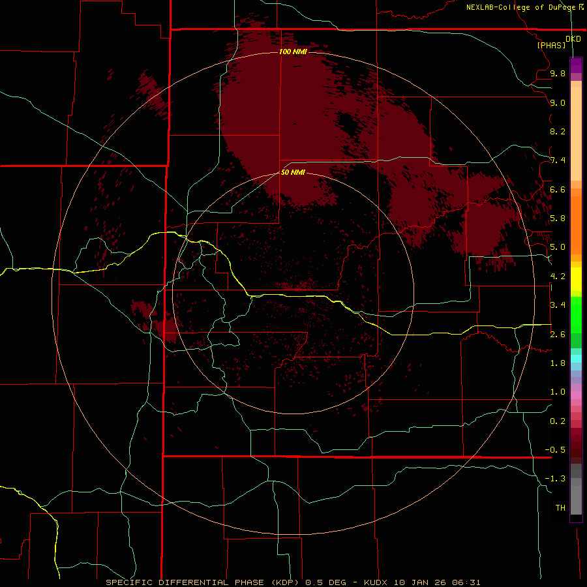Click the 6.6 scale value
The height and width of the screenshot is (587, 587).
click(558, 190)
